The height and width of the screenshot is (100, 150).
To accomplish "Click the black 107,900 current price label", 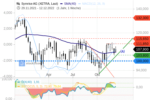I will tap(142, 49).
